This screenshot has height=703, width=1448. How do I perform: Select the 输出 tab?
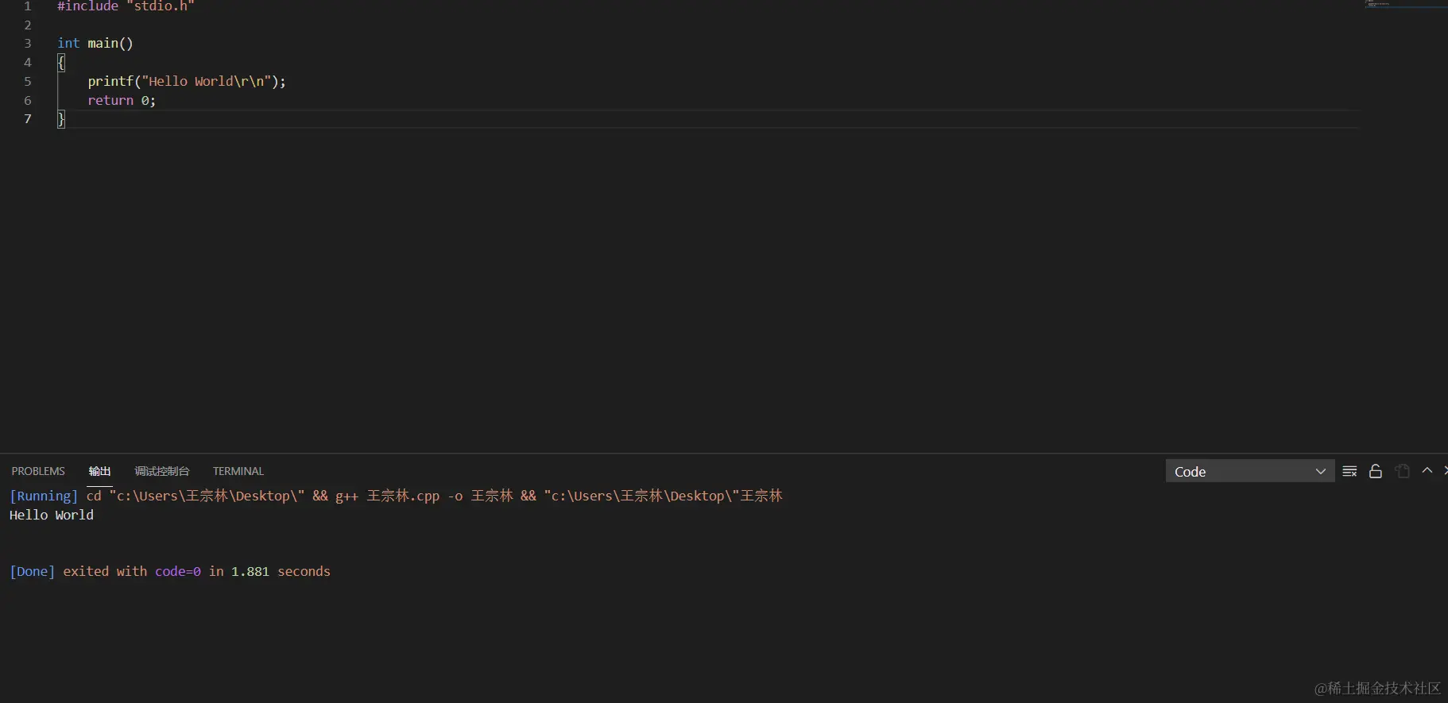coord(99,471)
